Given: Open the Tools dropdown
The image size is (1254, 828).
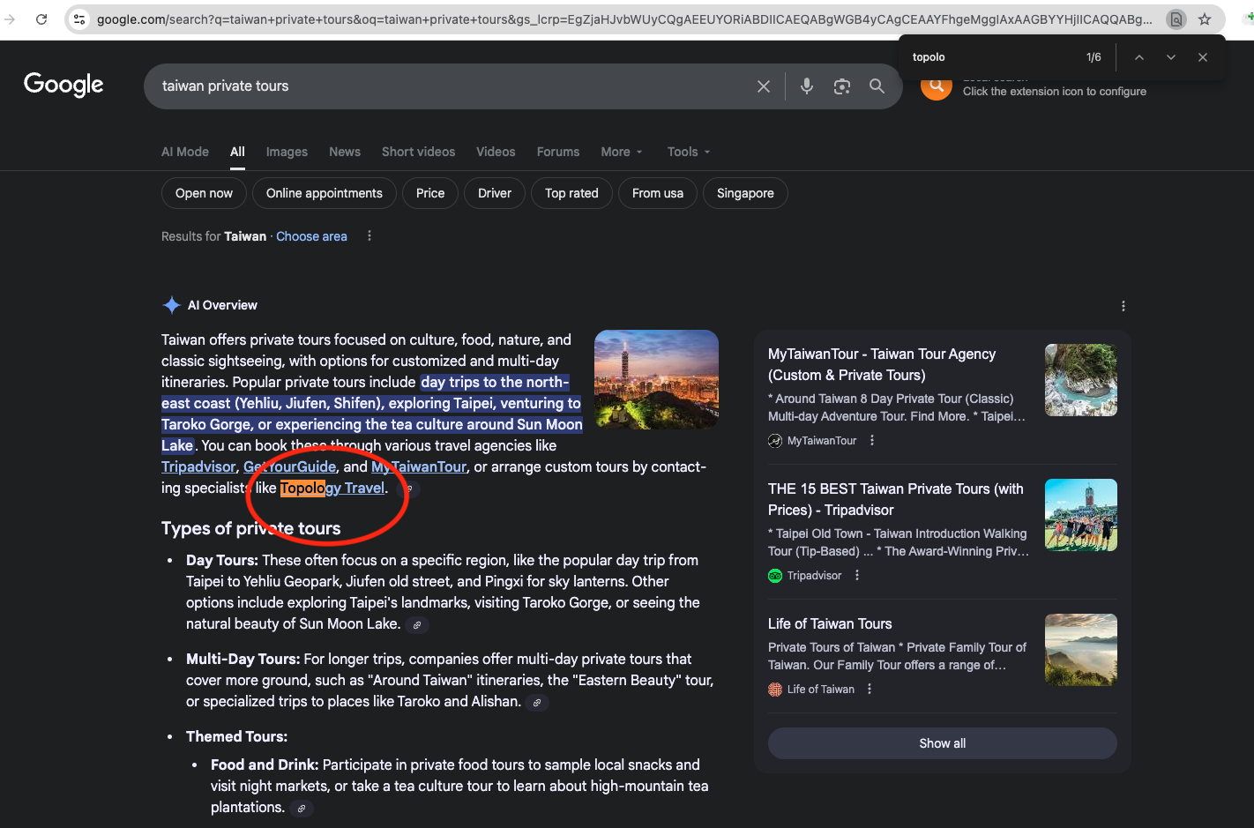Looking at the screenshot, I should (x=688, y=152).
